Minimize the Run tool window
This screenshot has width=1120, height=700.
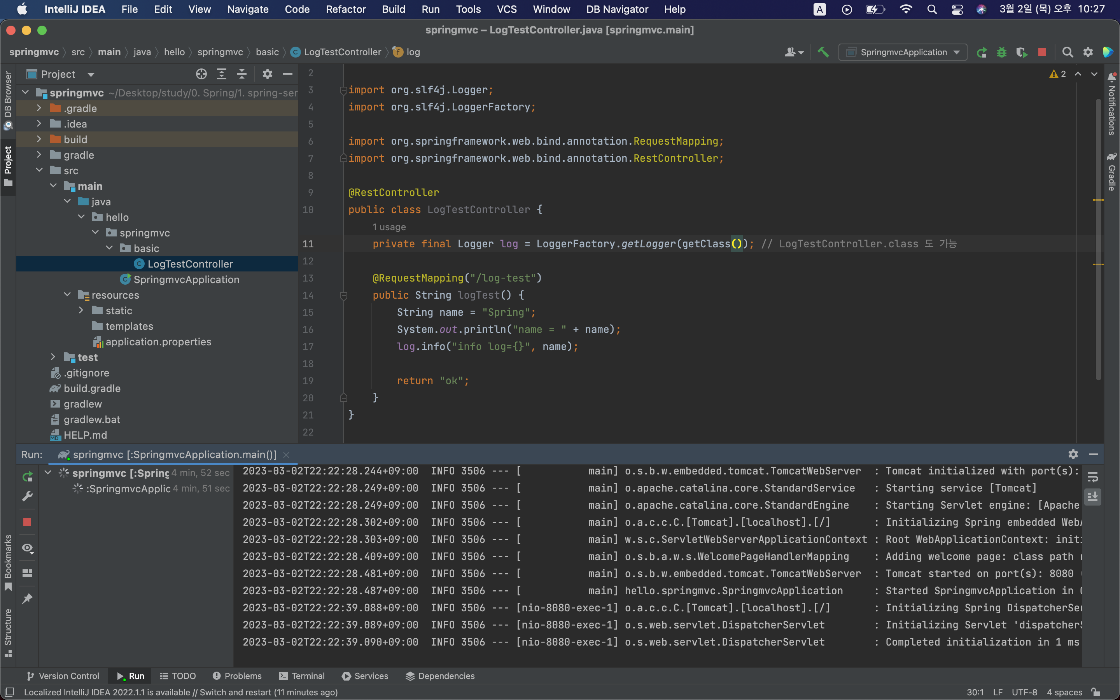tap(1094, 455)
